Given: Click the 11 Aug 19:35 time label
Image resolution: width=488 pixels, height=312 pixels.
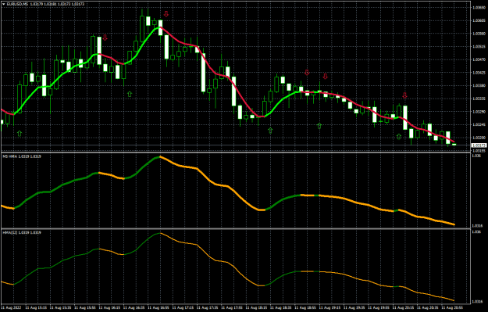Looking at the screenshot, I should (355, 307).
